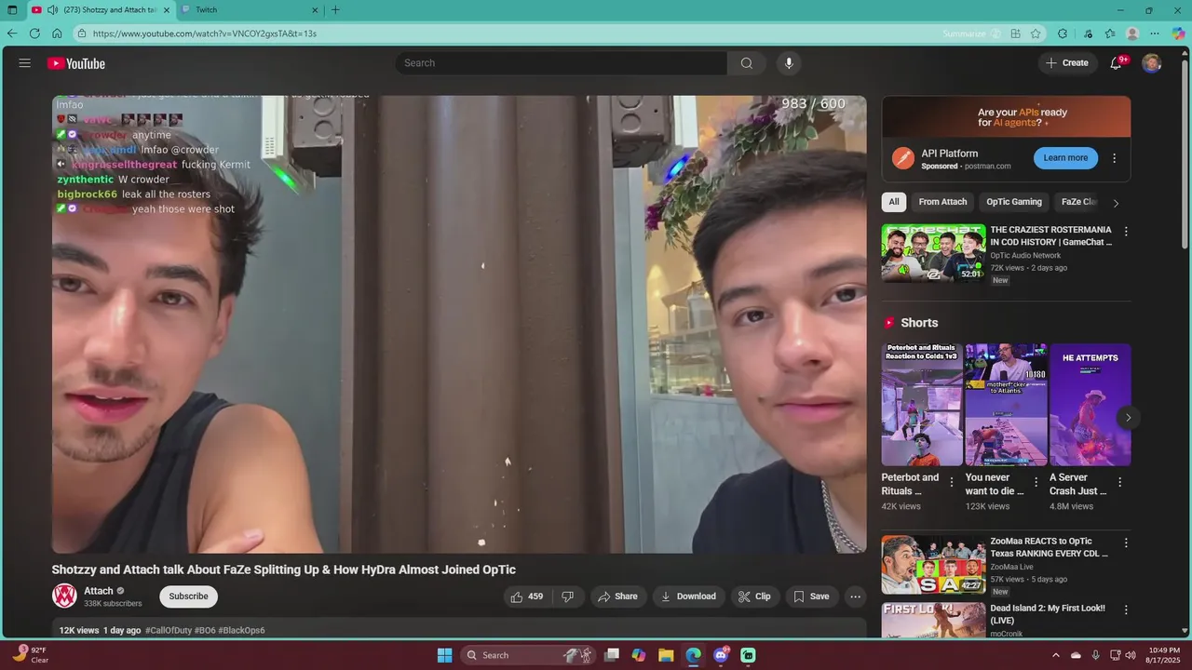This screenshot has width=1192, height=670.
Task: Open Edge settings and more menu
Action: (1156, 33)
